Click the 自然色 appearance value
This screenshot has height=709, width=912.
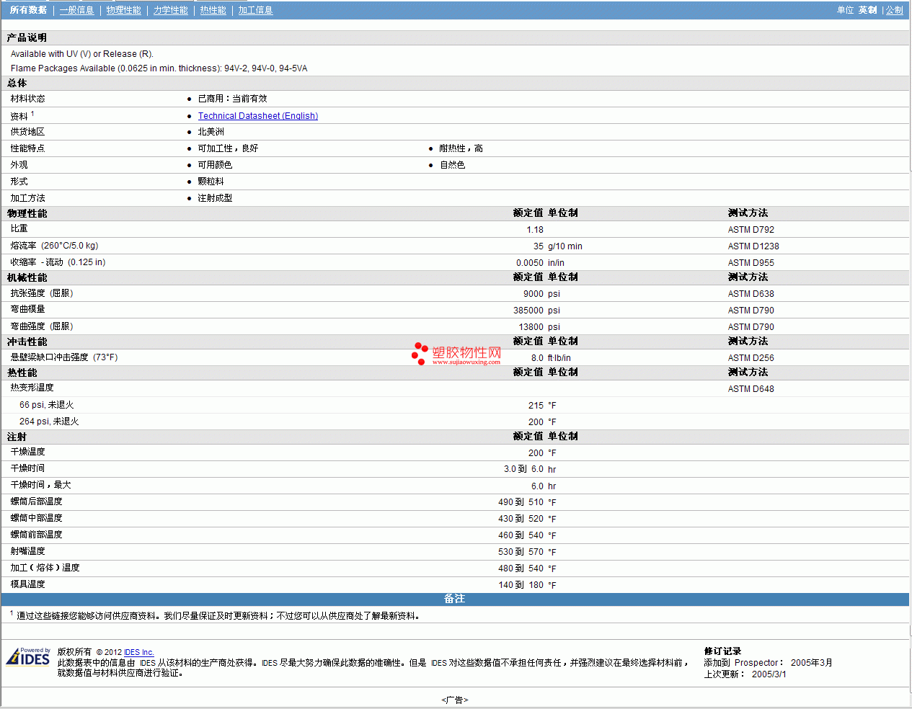[453, 165]
